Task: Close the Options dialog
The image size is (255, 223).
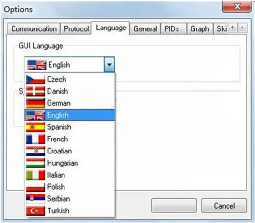Action: pos(237,7)
